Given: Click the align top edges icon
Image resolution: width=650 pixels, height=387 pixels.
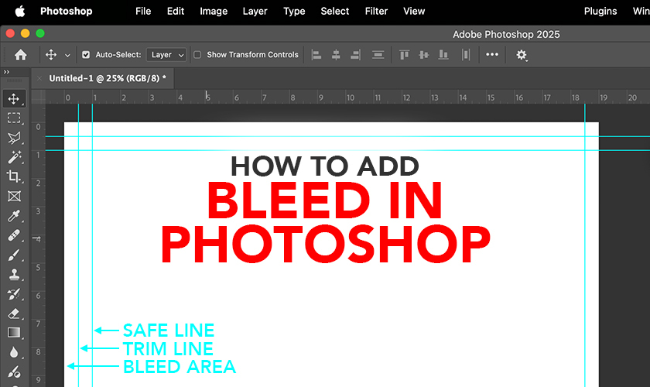Looking at the screenshot, I should point(403,55).
